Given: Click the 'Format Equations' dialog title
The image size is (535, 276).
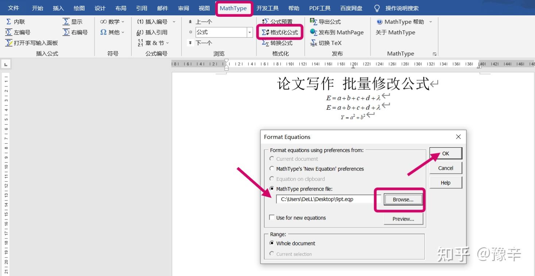Looking at the screenshot, I should point(287,137).
